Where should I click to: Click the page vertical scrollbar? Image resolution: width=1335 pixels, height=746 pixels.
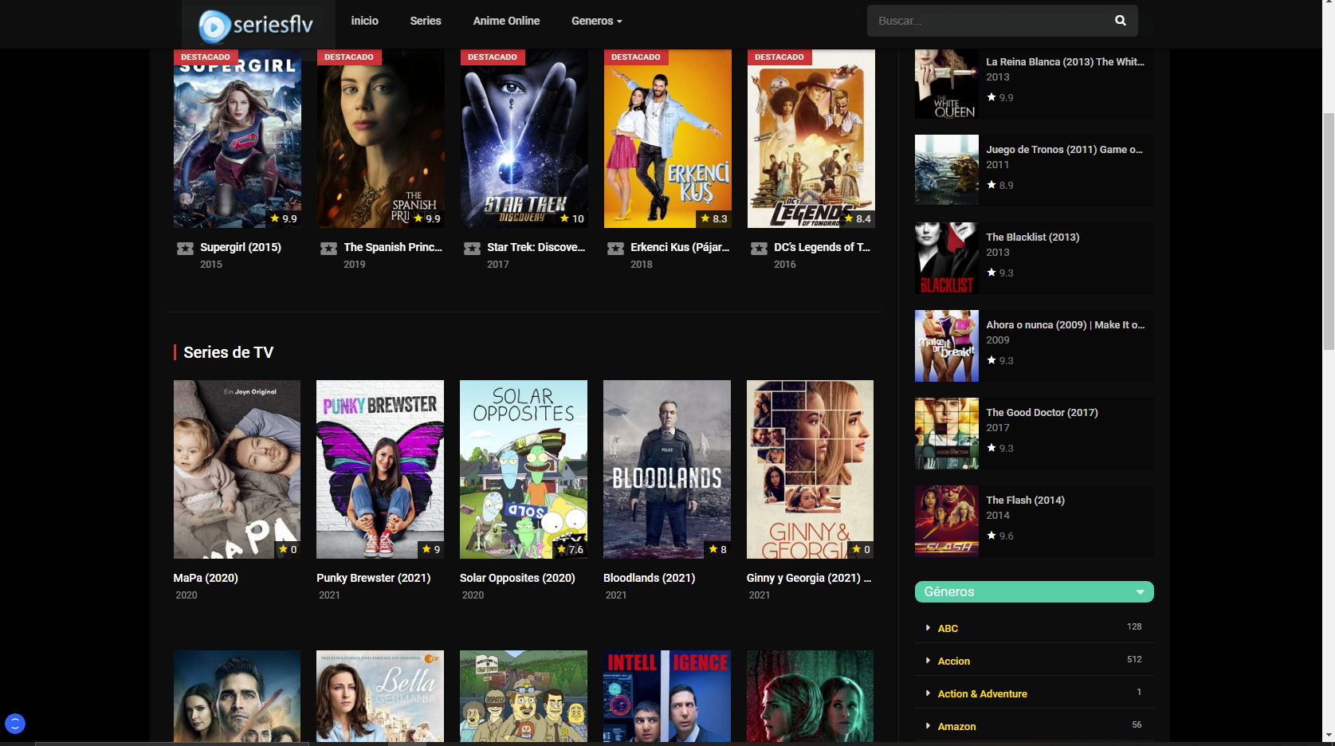tap(1329, 230)
